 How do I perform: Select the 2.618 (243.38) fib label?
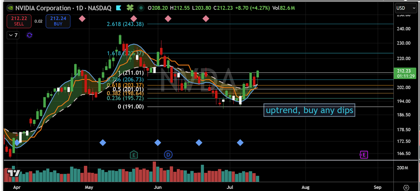[125, 24]
